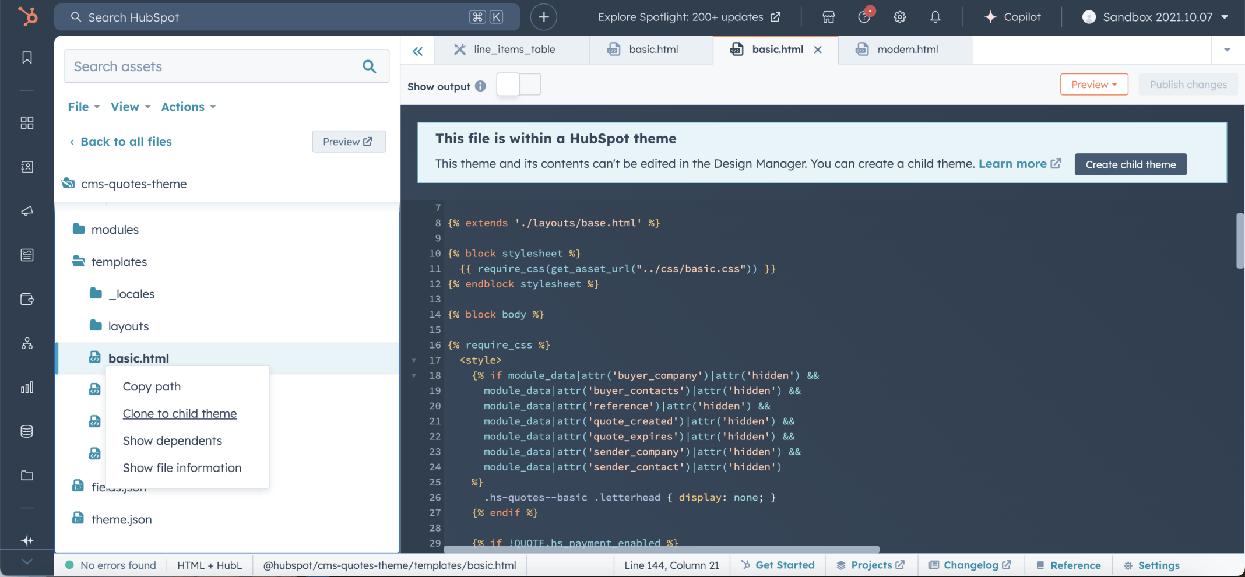
Task: Choose Copy path from context menu
Action: coord(152,386)
